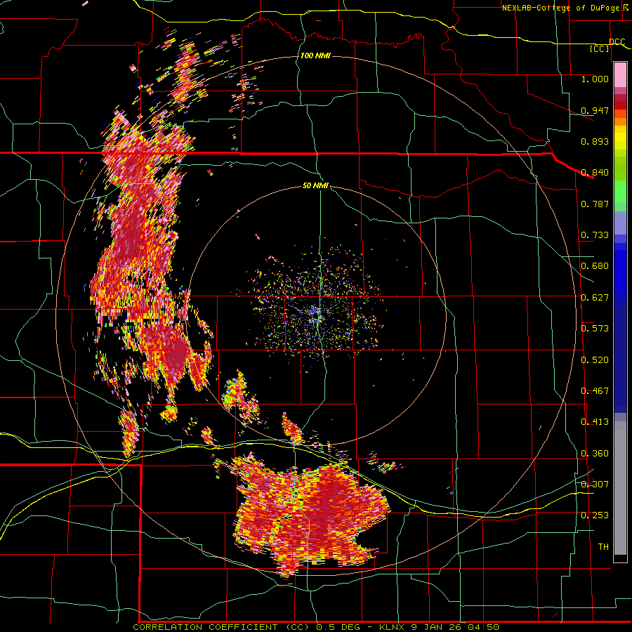
Task: Click the 0.360 value on the color scale
Action: pos(595,454)
